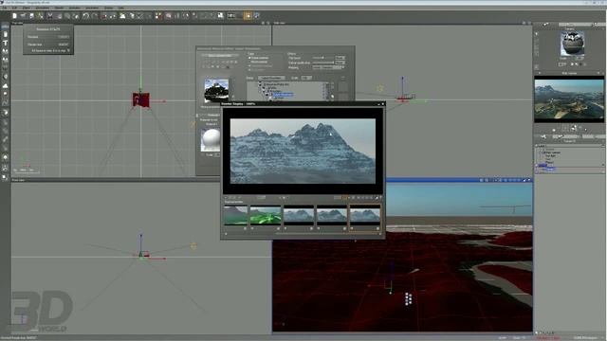607x341 pixels.
Task: Click the orange highlighted toolbar icon
Action: tap(248, 15)
